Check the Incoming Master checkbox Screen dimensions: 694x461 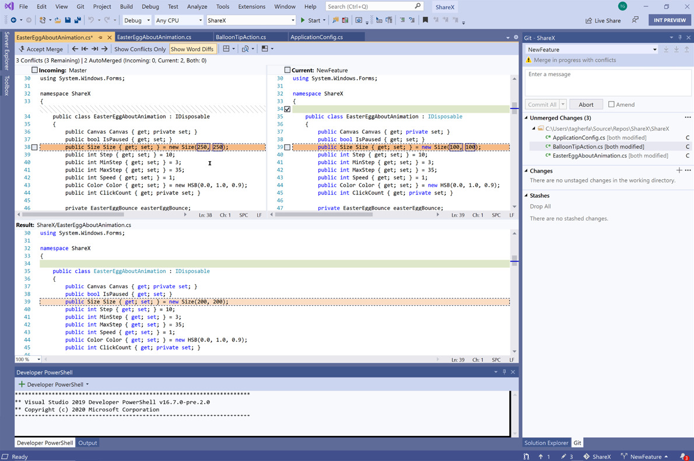point(34,70)
